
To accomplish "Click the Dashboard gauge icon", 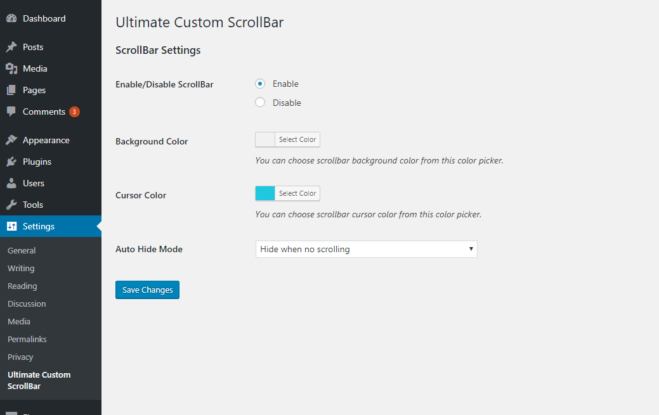I will [x=11, y=18].
